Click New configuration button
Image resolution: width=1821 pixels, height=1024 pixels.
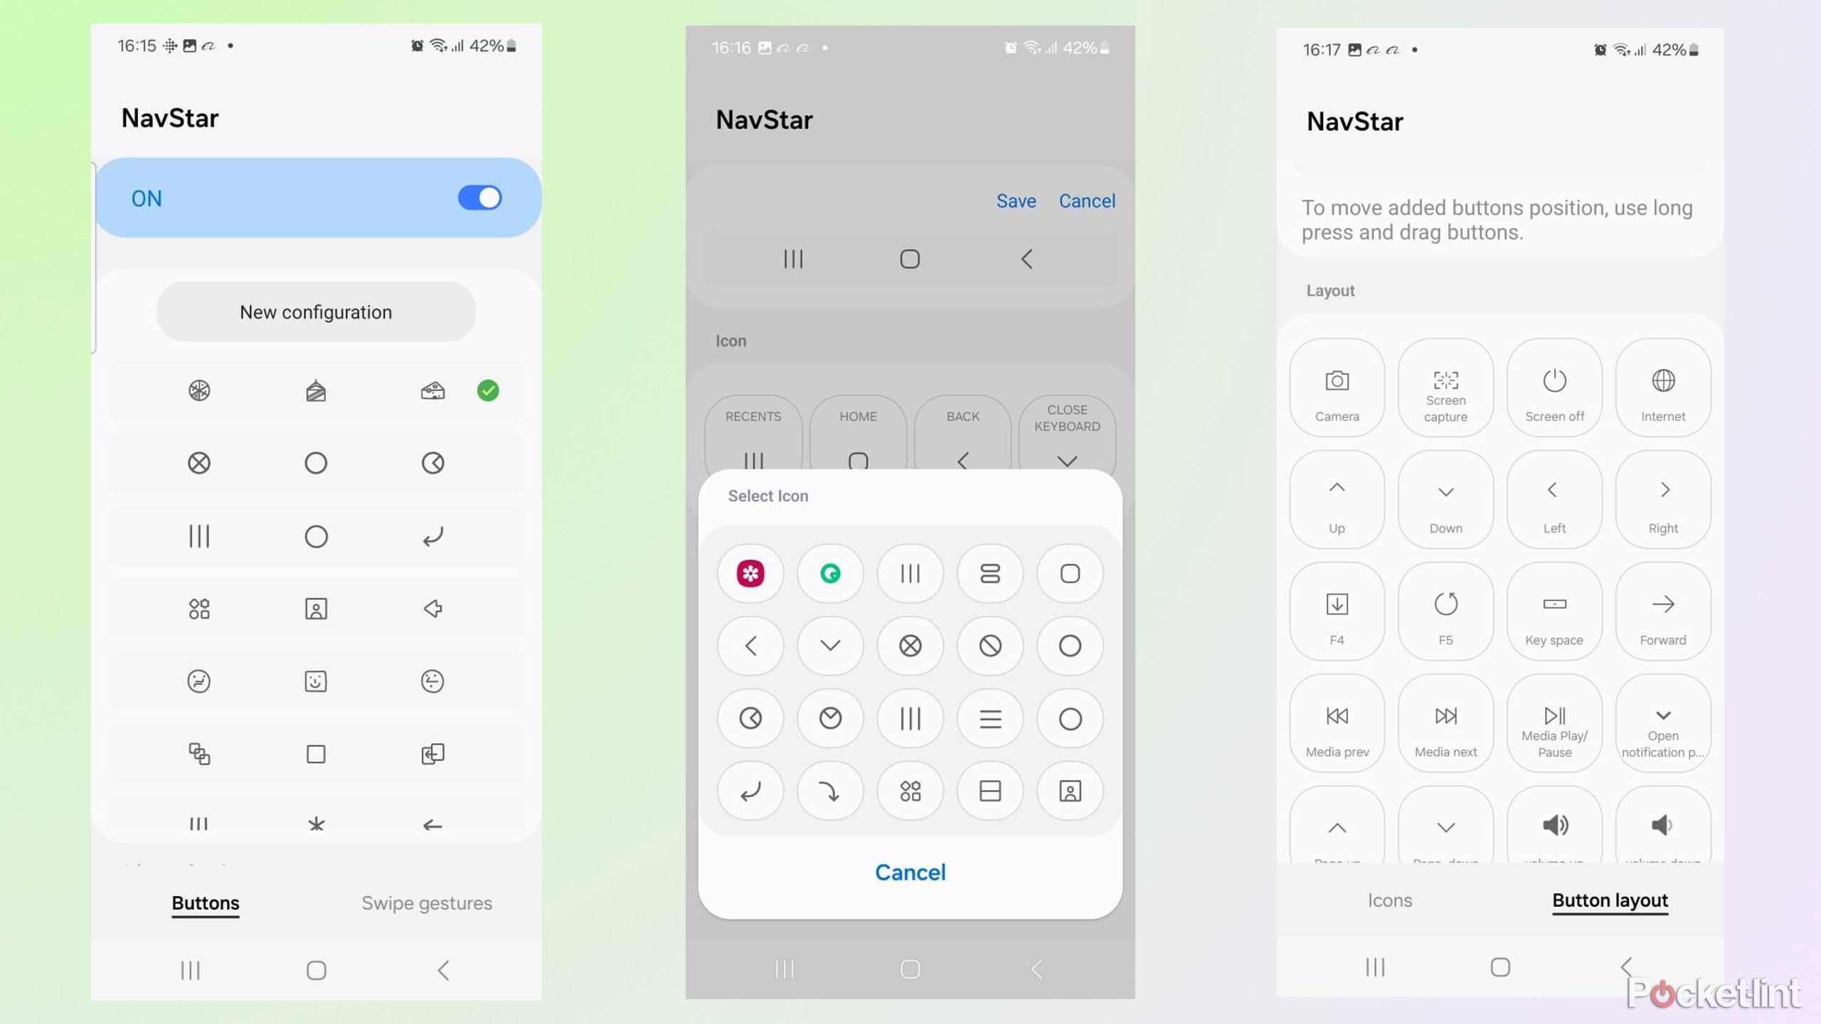tap(315, 313)
